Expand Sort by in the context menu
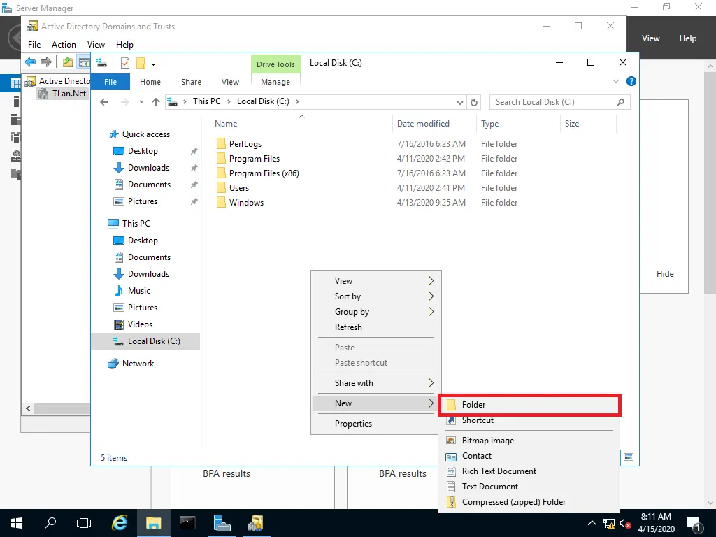Image resolution: width=716 pixels, height=537 pixels. pos(376,296)
